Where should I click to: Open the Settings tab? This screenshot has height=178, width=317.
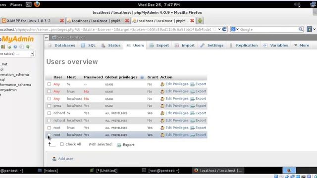click(x=211, y=45)
